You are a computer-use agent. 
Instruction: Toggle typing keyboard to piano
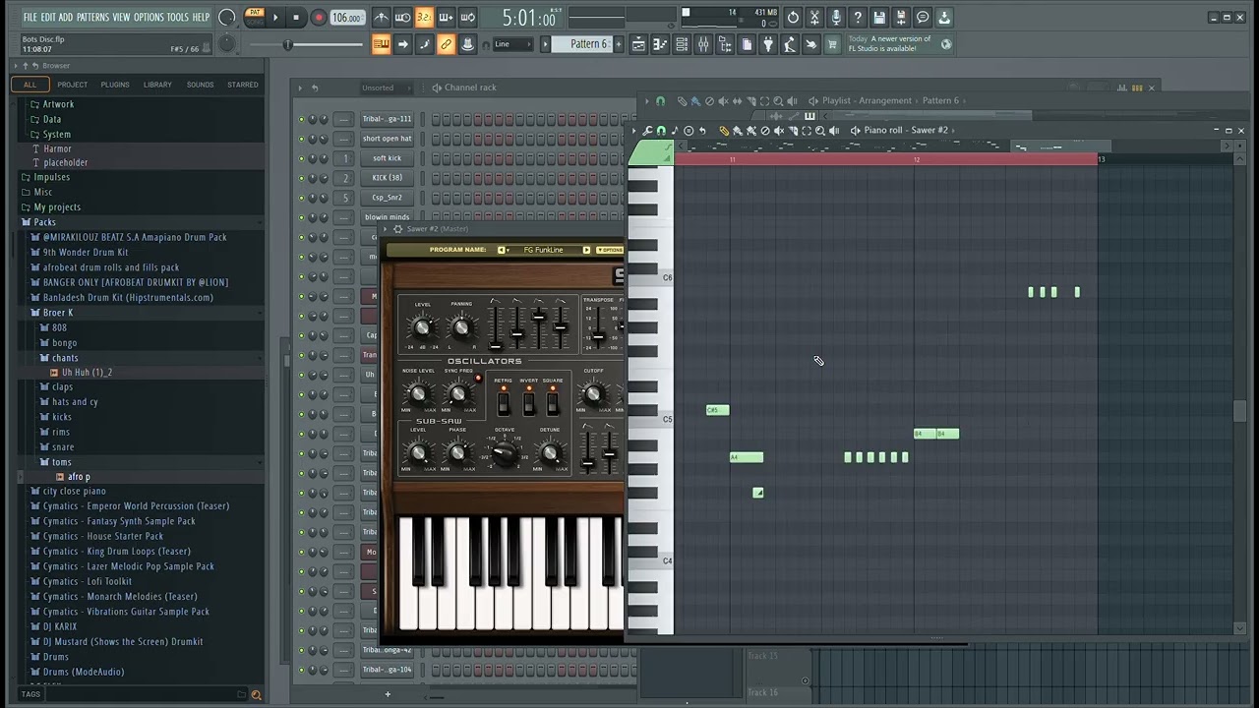coord(380,44)
